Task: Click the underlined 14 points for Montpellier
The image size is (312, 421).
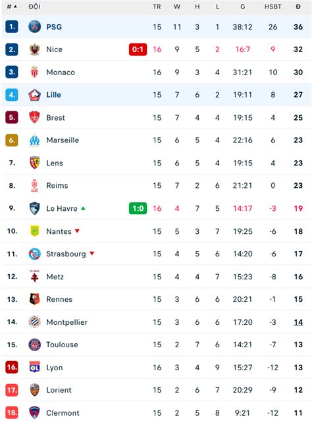Action: point(298,322)
